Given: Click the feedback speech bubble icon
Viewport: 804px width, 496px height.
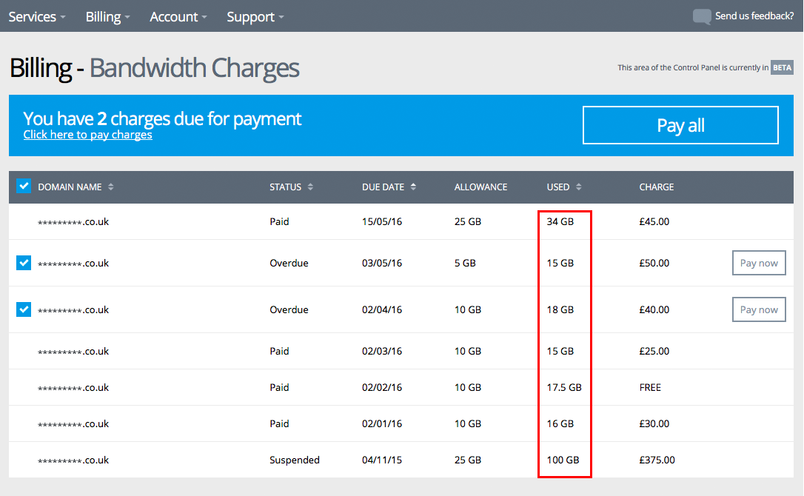Looking at the screenshot, I should pos(701,16).
